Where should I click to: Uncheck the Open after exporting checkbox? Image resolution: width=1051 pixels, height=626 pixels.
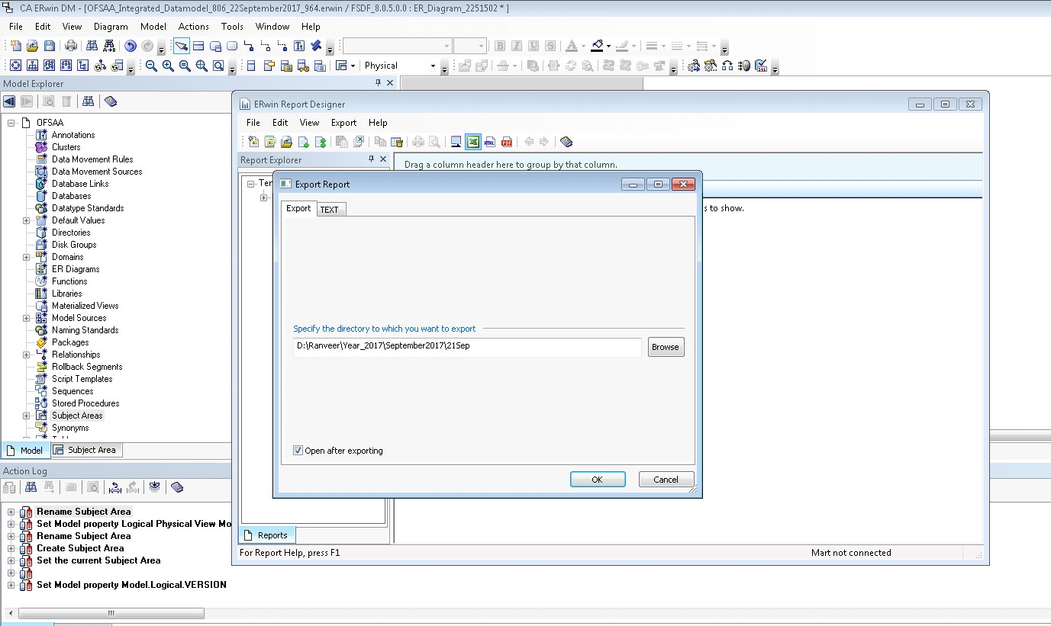click(297, 450)
